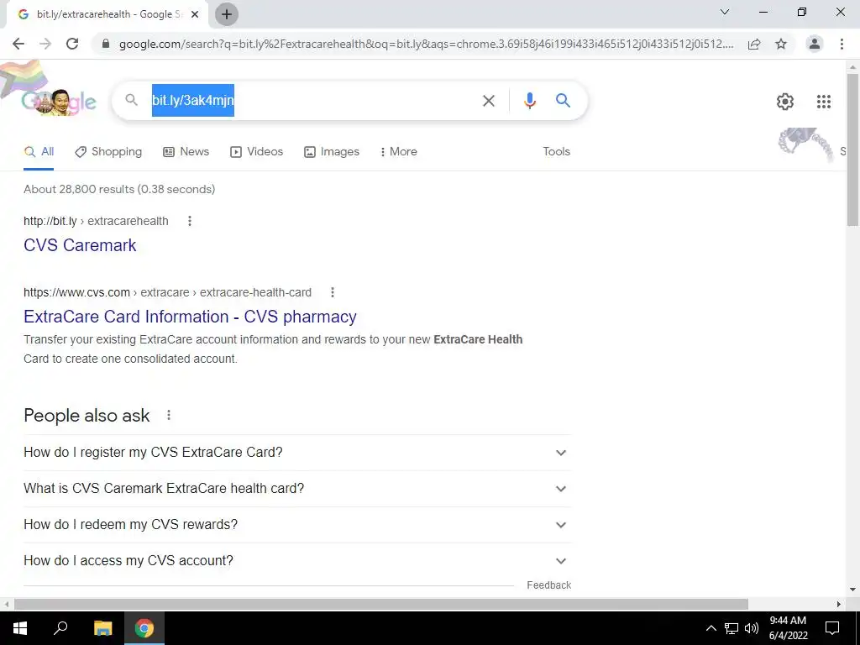Open Google search settings gear
Image resolution: width=860 pixels, height=645 pixels.
click(x=785, y=102)
